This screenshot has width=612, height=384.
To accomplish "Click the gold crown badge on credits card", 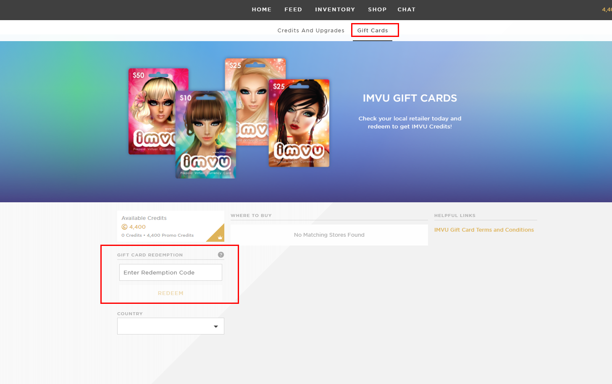I will pos(220,237).
